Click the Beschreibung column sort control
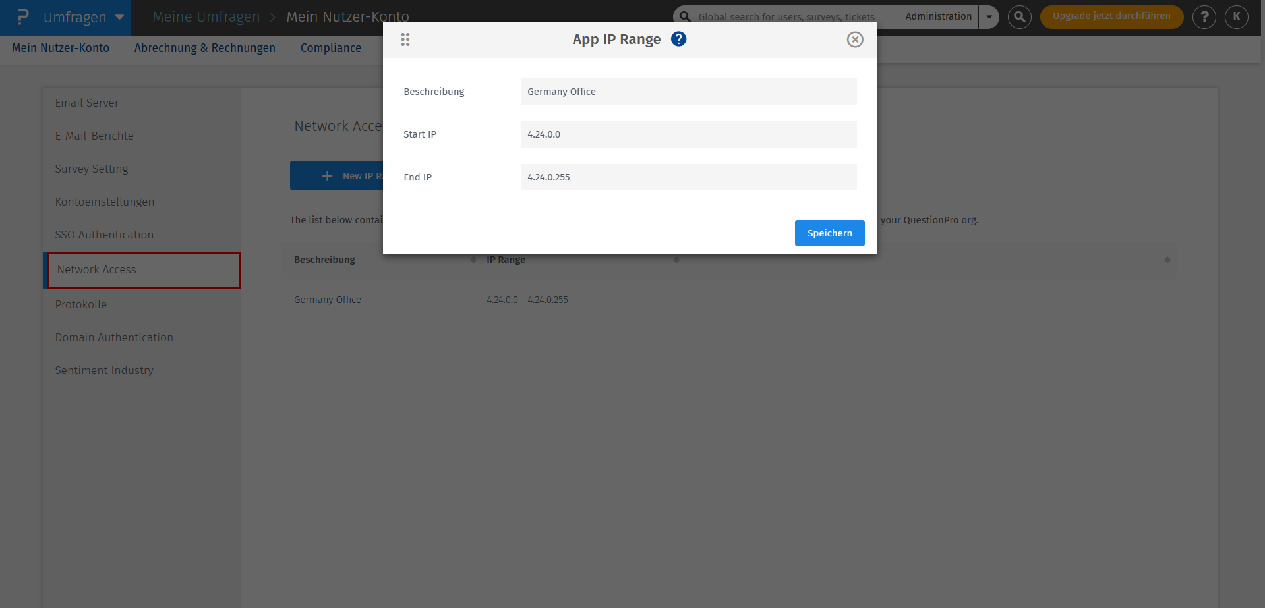This screenshot has width=1265, height=608. pyautogui.click(x=472, y=260)
